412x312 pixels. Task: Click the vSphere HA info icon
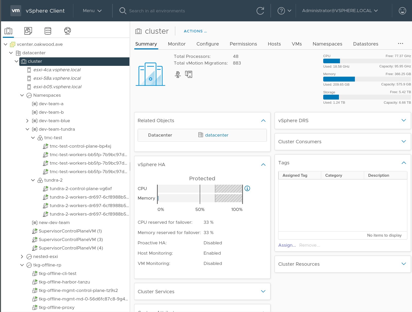[247, 188]
